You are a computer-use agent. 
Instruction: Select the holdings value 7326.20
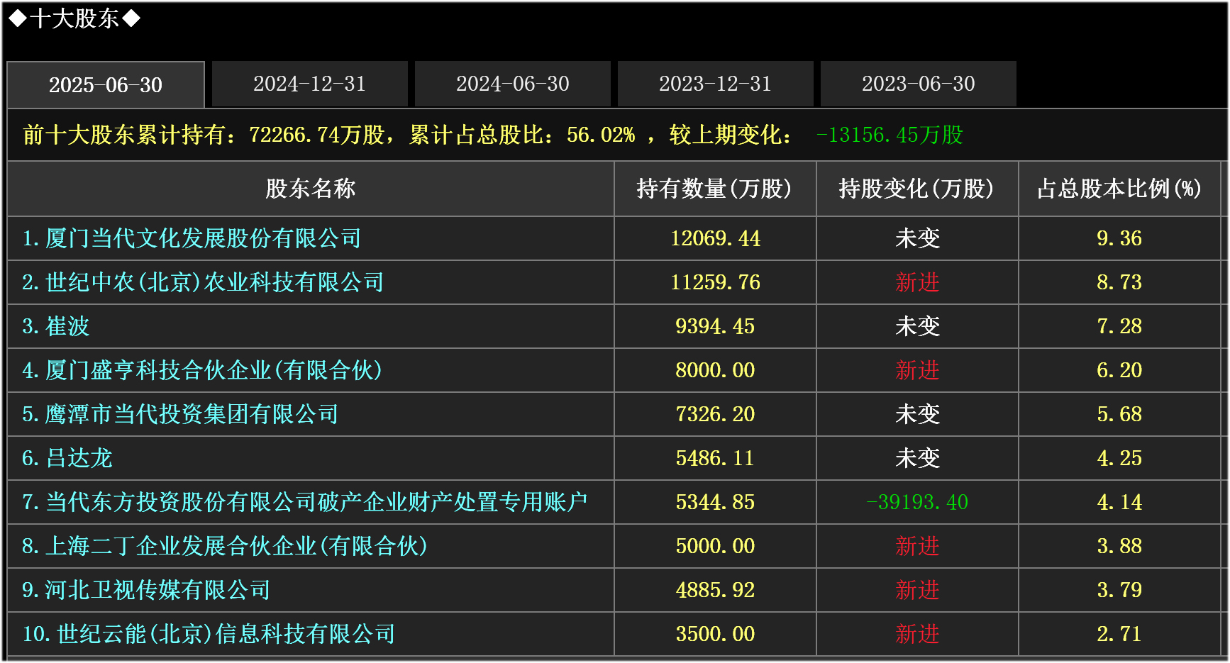(715, 414)
